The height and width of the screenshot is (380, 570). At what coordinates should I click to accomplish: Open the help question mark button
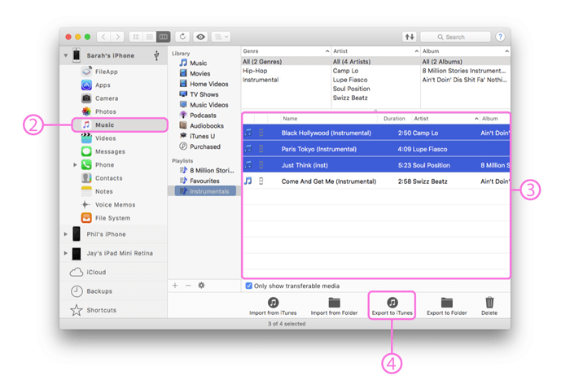pyautogui.click(x=500, y=37)
